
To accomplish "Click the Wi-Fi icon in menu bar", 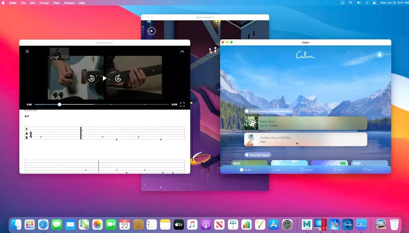I will coord(351,2).
